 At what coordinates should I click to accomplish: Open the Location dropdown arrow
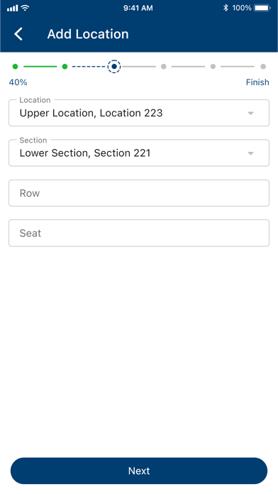pos(250,114)
